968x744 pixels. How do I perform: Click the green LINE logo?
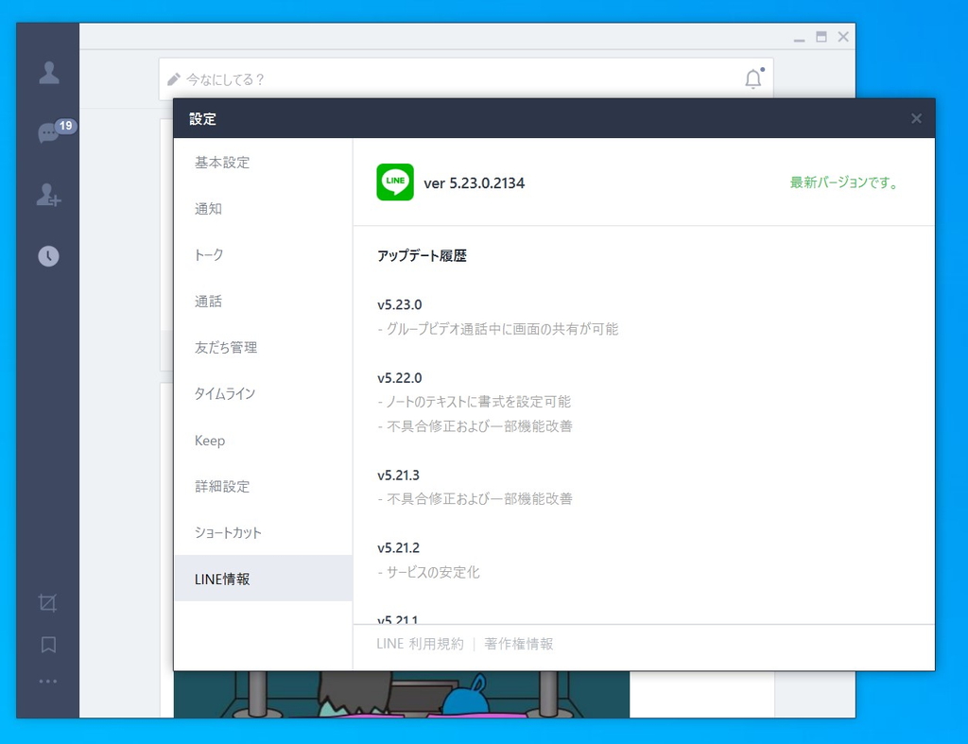[395, 182]
